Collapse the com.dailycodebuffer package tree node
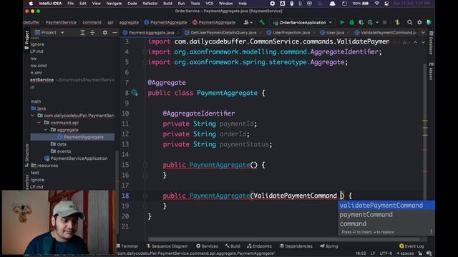458x257 pixels. click(33, 116)
